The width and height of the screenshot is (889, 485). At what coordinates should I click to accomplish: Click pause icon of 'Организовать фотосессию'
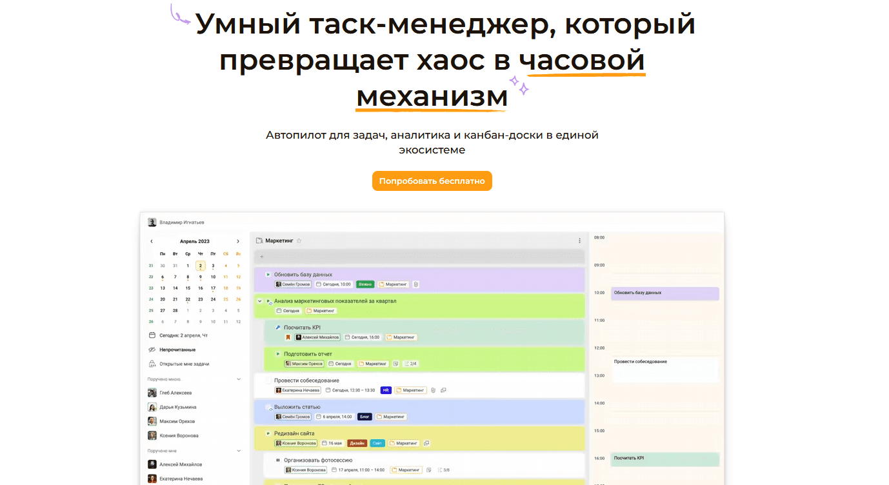click(x=278, y=460)
